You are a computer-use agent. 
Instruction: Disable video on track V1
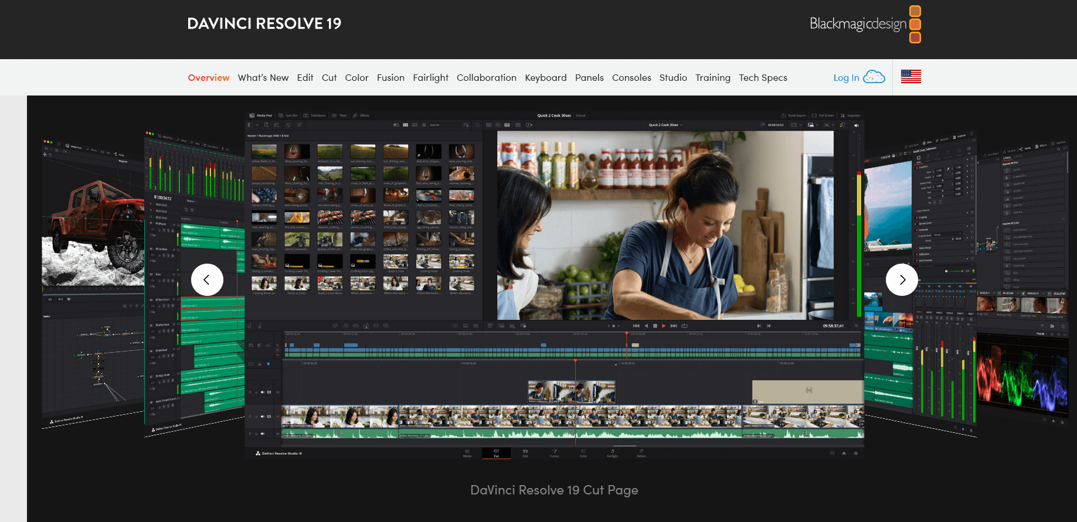269,417
